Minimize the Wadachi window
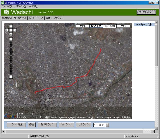 pyautogui.click(x=150, y=3)
